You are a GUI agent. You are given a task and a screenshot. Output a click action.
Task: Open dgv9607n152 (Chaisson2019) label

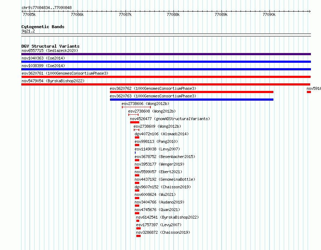[163, 187]
